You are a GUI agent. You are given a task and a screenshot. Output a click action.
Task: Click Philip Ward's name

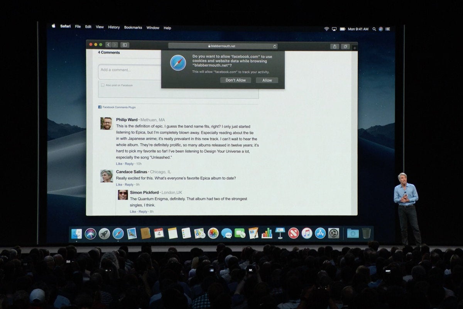[127, 120]
